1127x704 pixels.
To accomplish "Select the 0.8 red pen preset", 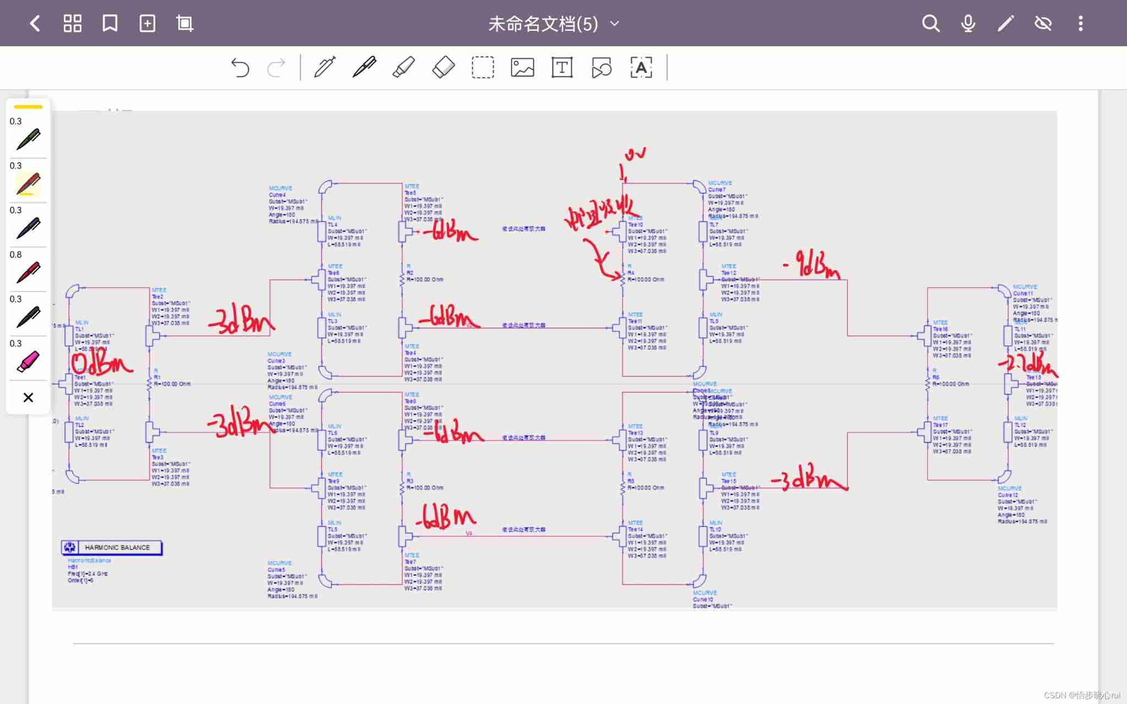I will (x=28, y=272).
